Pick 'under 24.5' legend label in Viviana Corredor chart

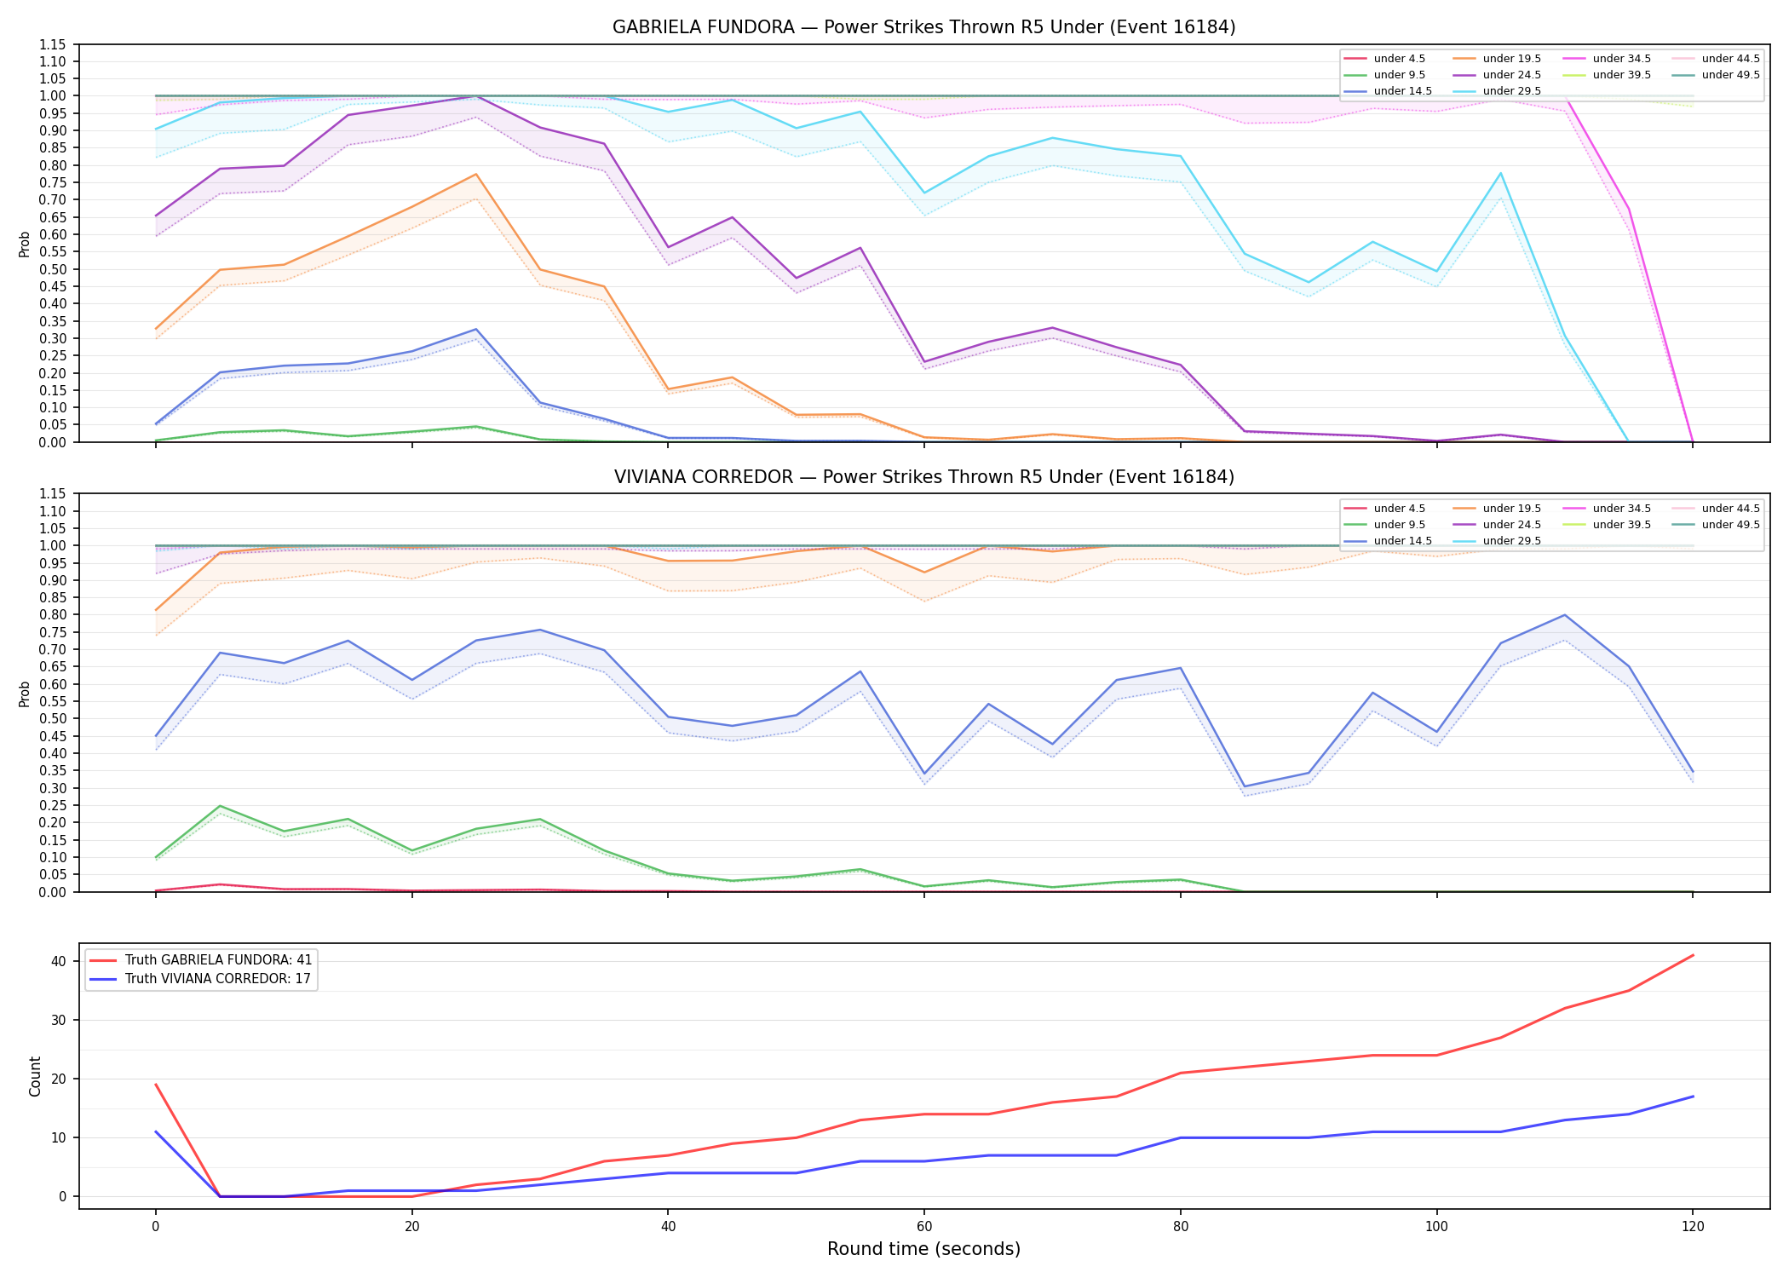click(x=1511, y=525)
